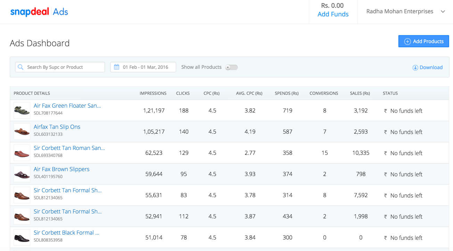The width and height of the screenshot is (453, 251).
Task: Click the search magnifier icon
Action: (20, 67)
